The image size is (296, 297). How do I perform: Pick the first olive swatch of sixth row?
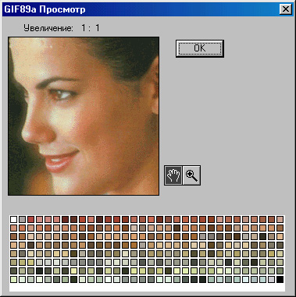pyautogui.click(x=14, y=262)
